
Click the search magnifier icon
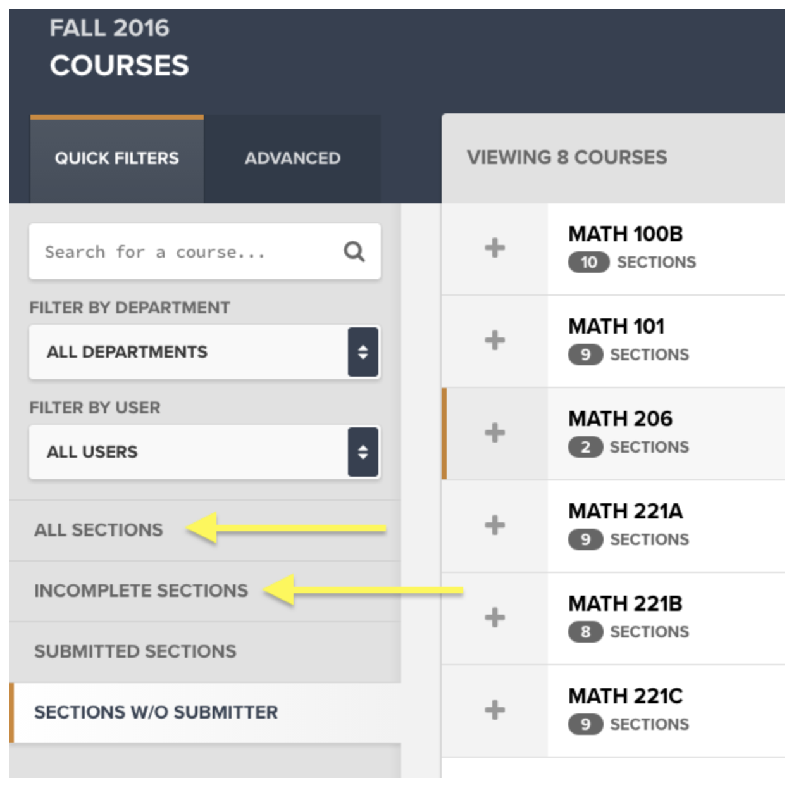pyautogui.click(x=354, y=252)
